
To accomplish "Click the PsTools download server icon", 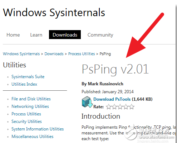I will pyautogui.click(x=87, y=102).
